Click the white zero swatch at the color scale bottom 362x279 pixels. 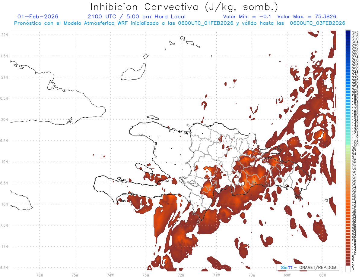point(348,269)
